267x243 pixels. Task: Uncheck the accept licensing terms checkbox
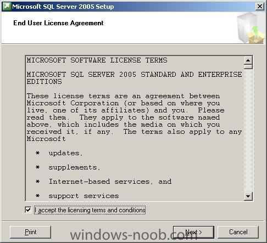pos(28,210)
